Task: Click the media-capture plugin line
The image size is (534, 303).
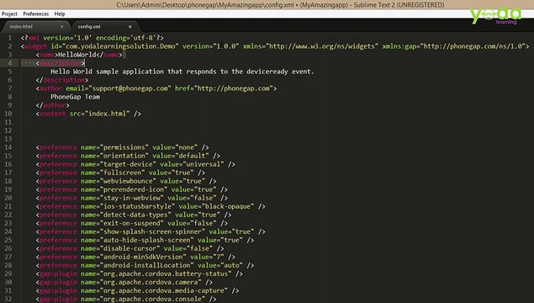Action: point(137,290)
